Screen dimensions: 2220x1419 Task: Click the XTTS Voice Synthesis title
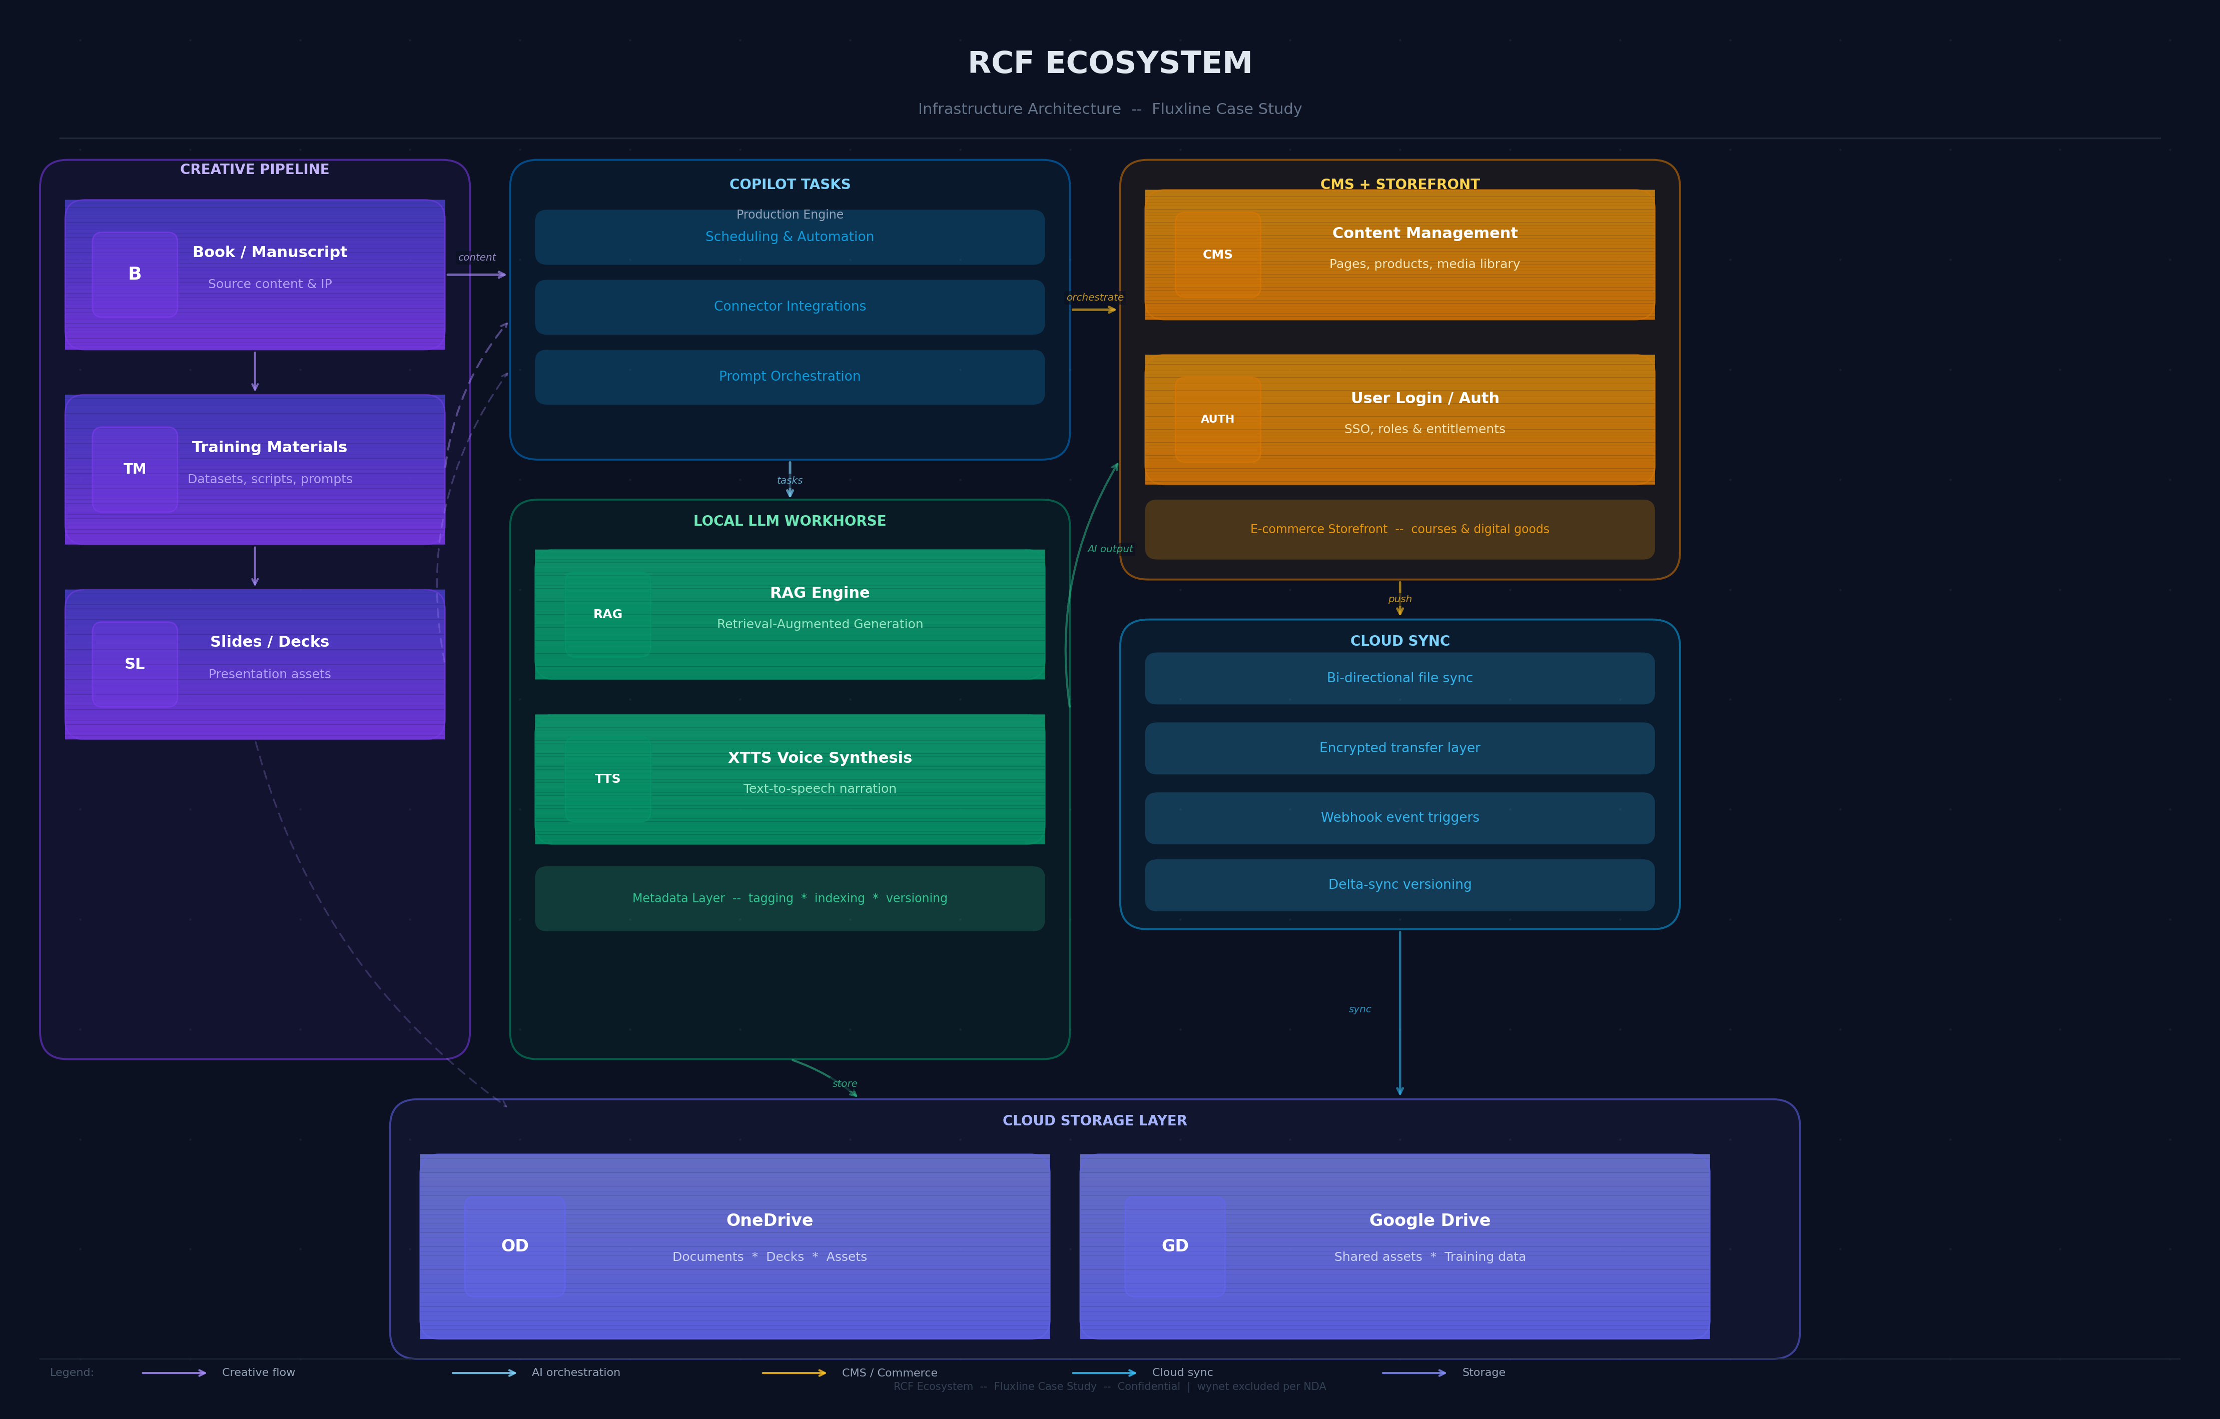(820, 758)
